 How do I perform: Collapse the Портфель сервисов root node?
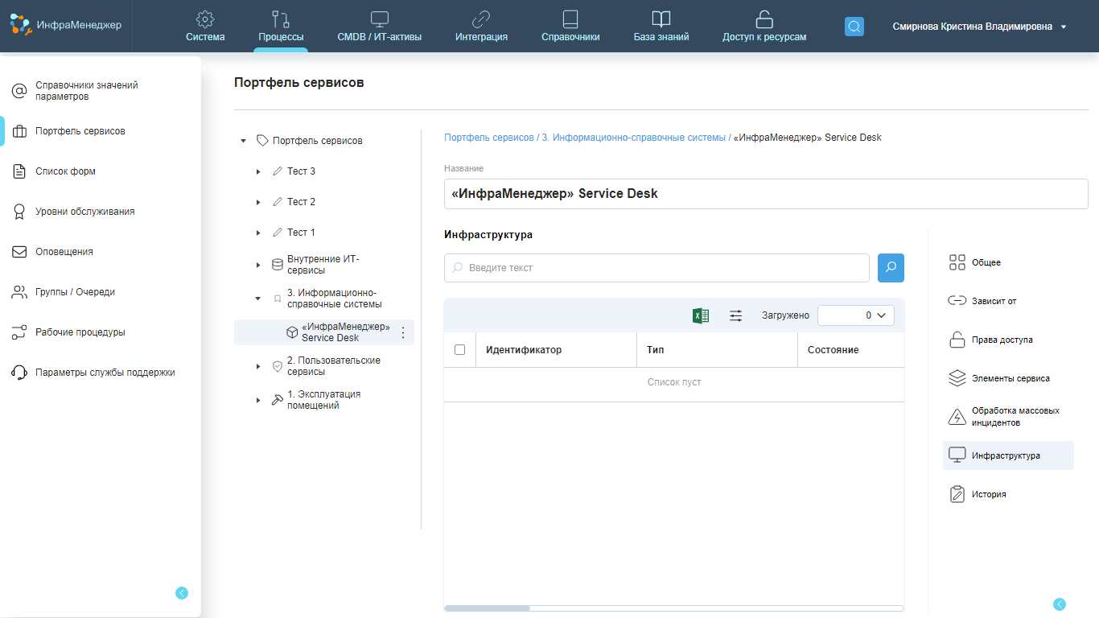click(244, 141)
